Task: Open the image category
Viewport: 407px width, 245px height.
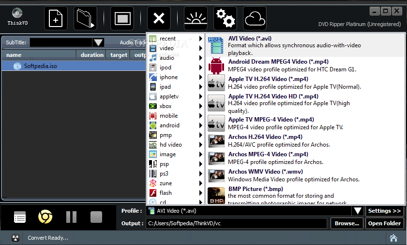Action: [176, 154]
